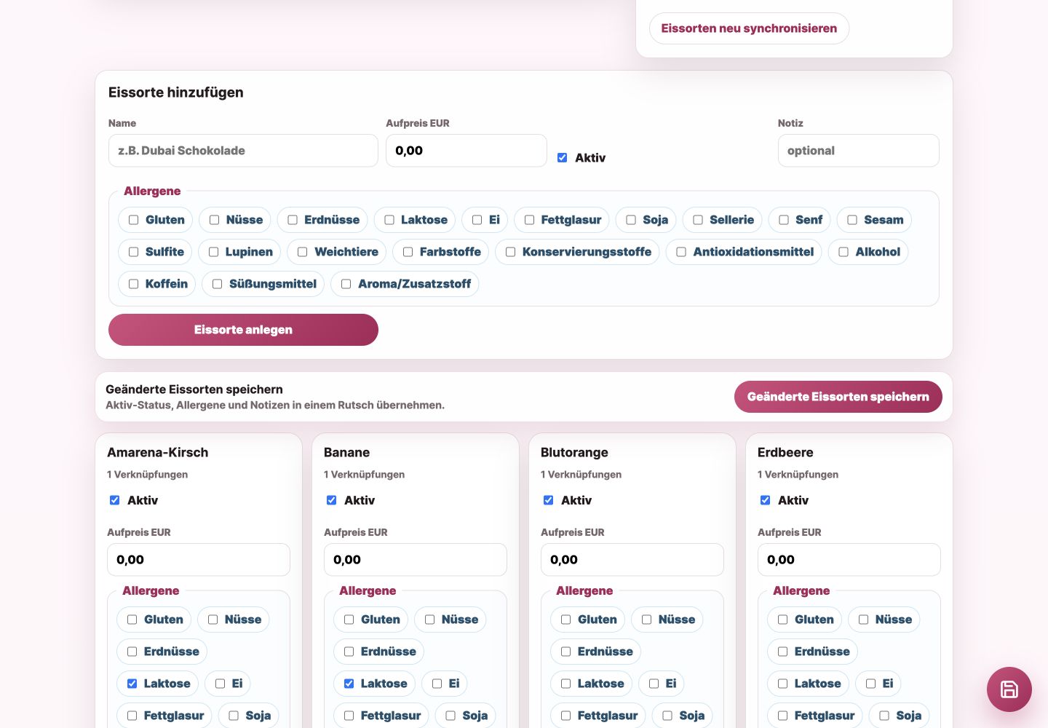Check the Aroma/Zusatzstoff checkbox

click(x=346, y=284)
